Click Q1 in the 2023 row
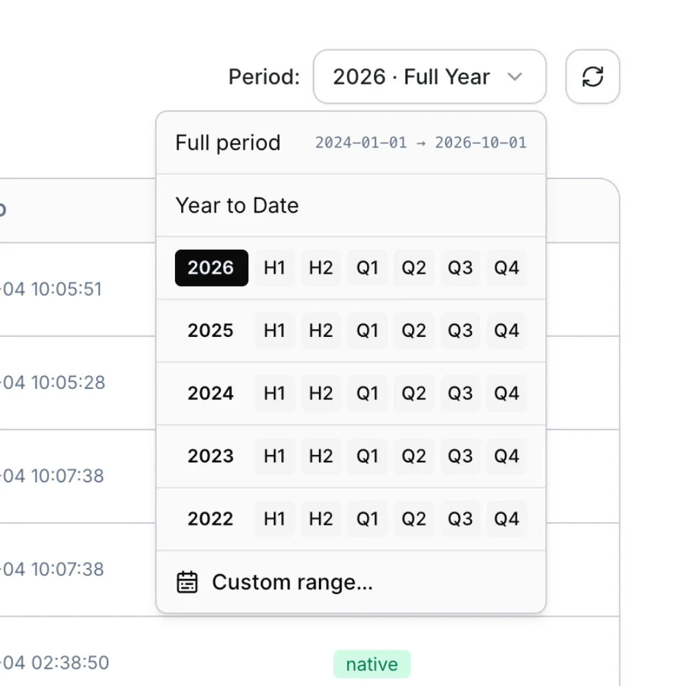The width and height of the screenshot is (686, 686). coord(368,456)
